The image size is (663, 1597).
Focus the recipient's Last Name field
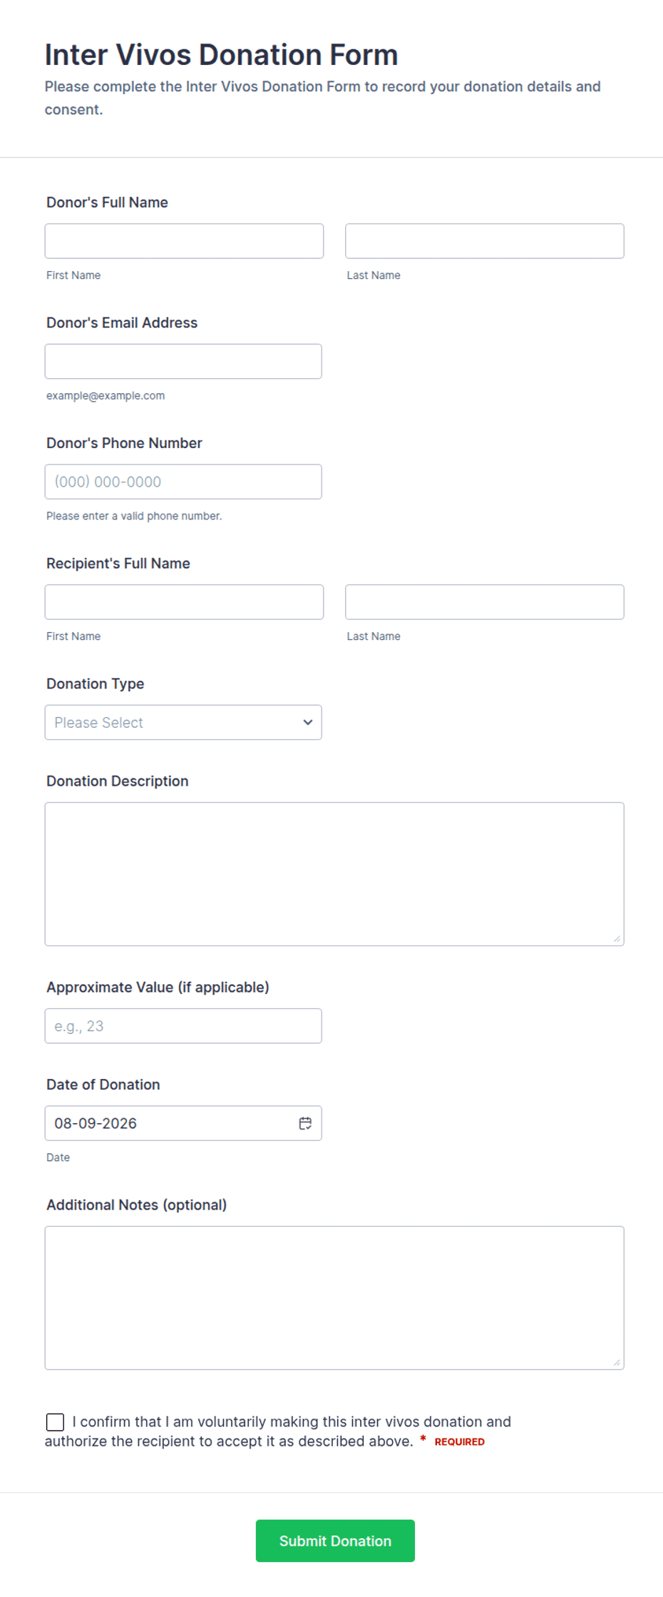coord(485,602)
